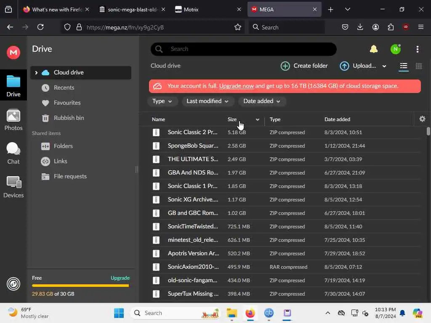The height and width of the screenshot is (323, 431).
Task: Sort by Date added column header
Action: point(337,119)
